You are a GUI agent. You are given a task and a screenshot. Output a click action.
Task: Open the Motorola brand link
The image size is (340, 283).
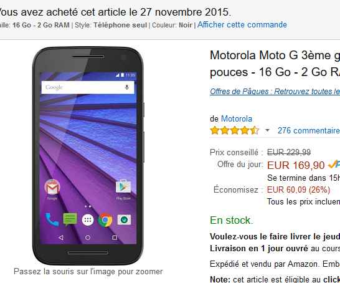click(x=237, y=118)
